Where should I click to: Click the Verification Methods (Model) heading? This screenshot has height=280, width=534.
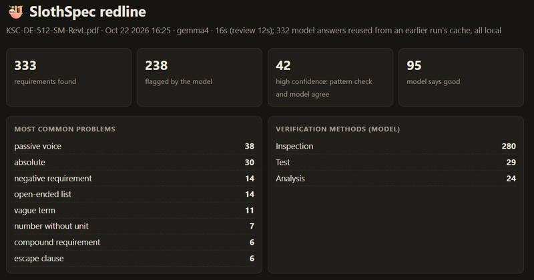(x=338, y=129)
